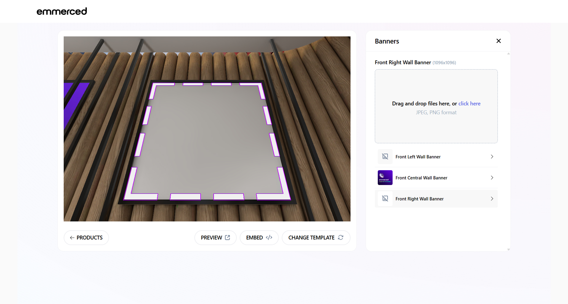Select the Front Central Wall Banner label

(421, 178)
